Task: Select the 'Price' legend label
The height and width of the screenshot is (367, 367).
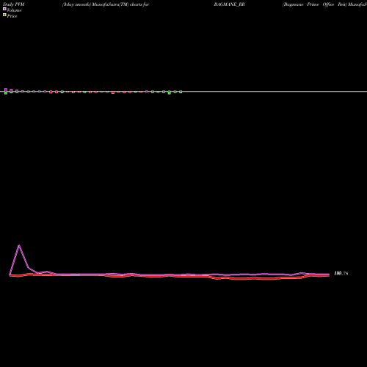Action: tap(12, 16)
